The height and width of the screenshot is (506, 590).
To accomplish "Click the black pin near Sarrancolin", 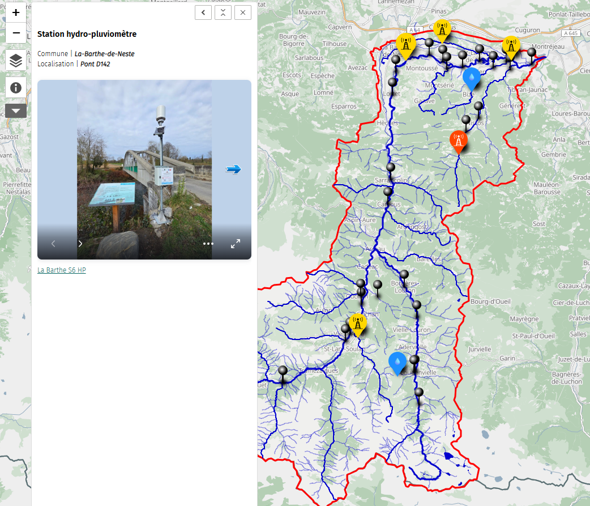I will click(x=390, y=167).
